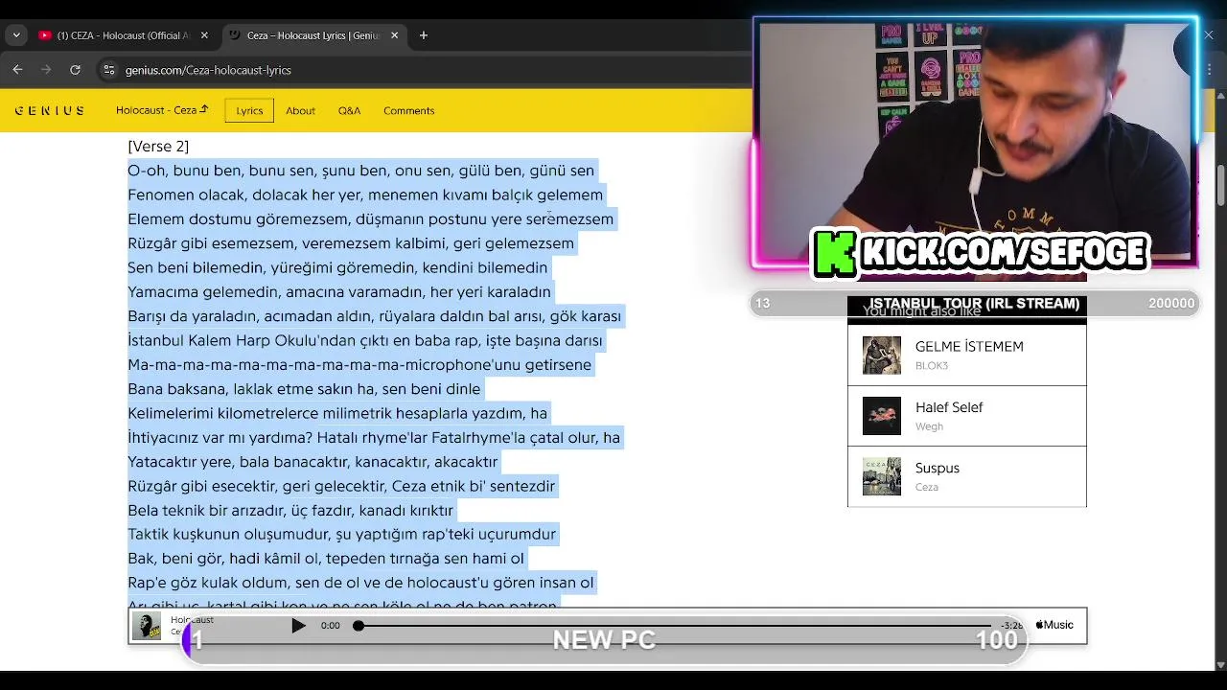Open Apple Music logo link in player
Screen dimensions: 1227x690
1054,625
